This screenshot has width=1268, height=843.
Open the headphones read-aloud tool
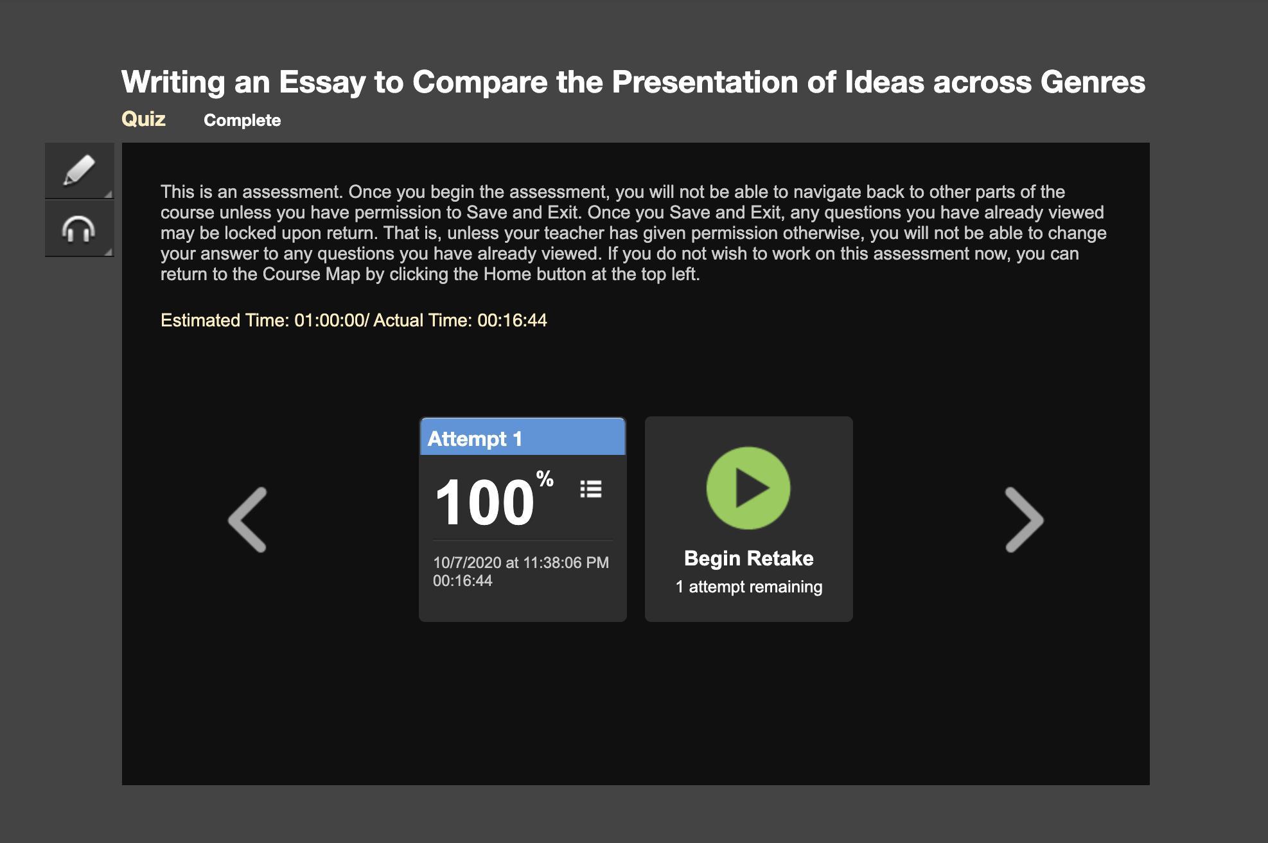click(x=79, y=229)
